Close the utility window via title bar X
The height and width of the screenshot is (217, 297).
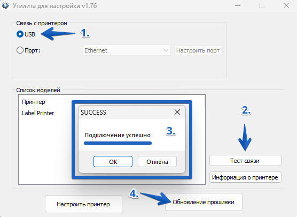coord(286,5)
